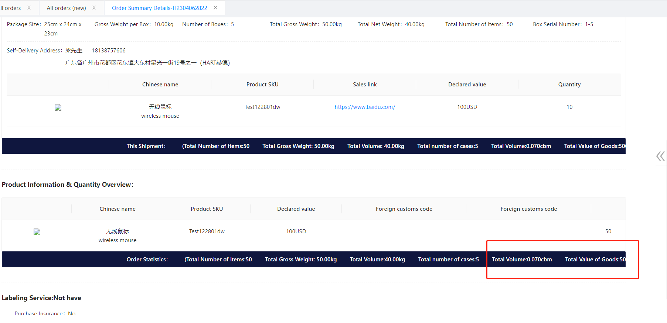Click the Test122801dw SKU beside the 100USD, quantity 10 row
This screenshot has height=323, width=667.
coord(262,107)
